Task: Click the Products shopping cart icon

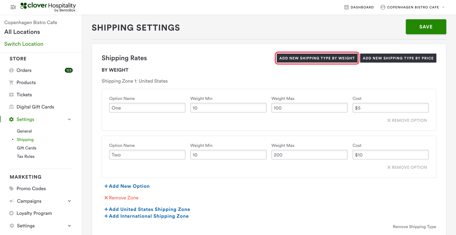Action: coord(11,82)
